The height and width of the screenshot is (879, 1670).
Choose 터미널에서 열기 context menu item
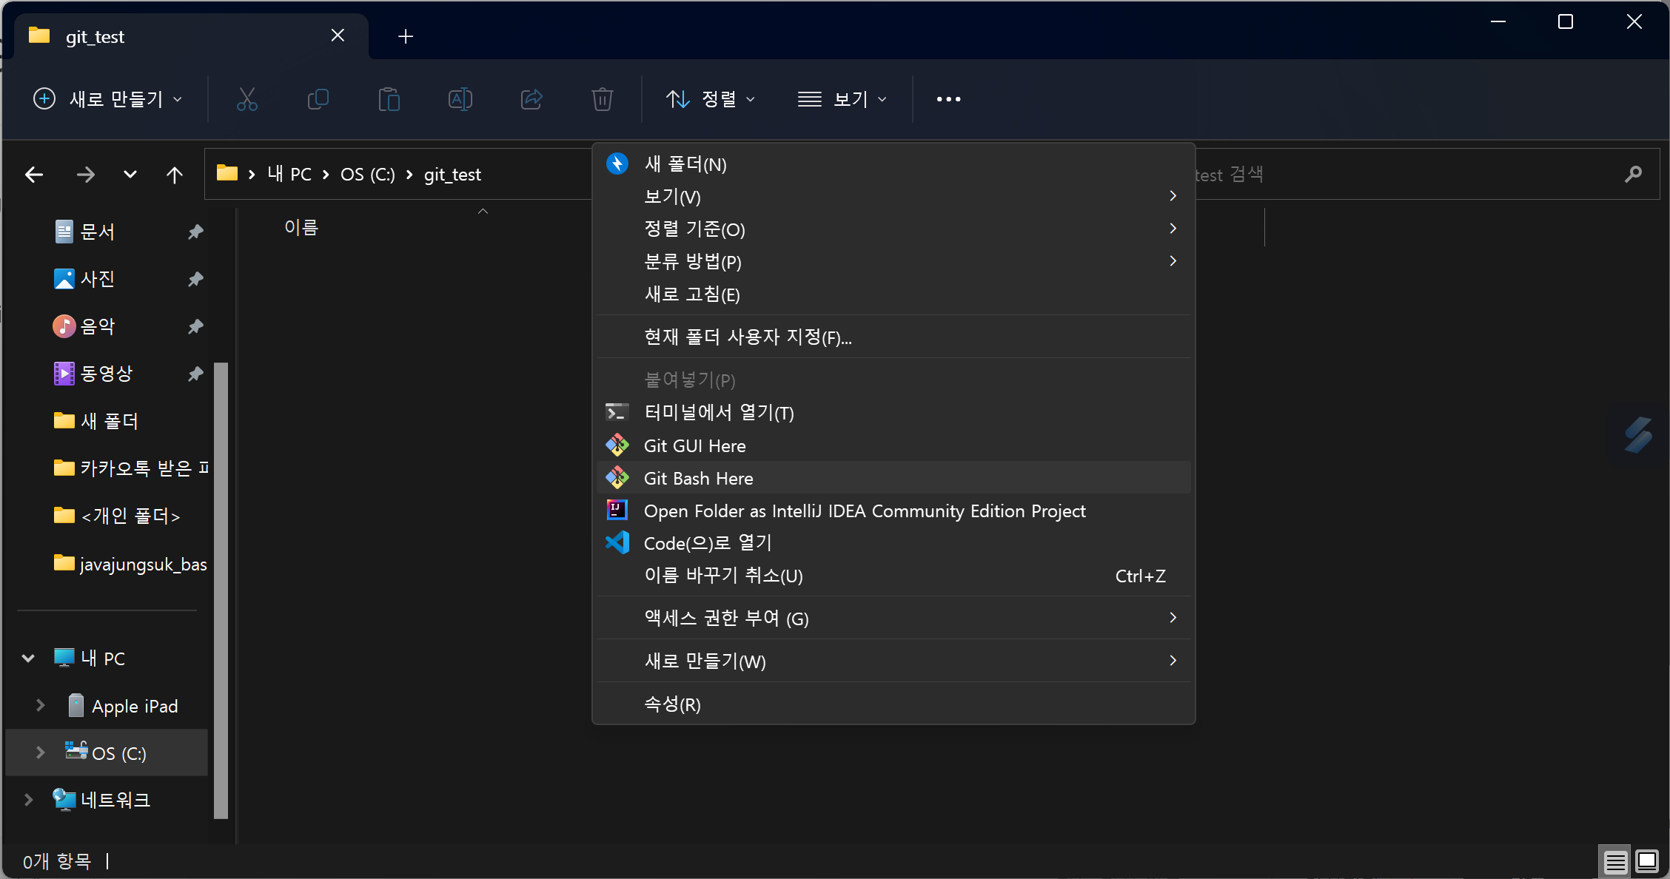coord(718,413)
